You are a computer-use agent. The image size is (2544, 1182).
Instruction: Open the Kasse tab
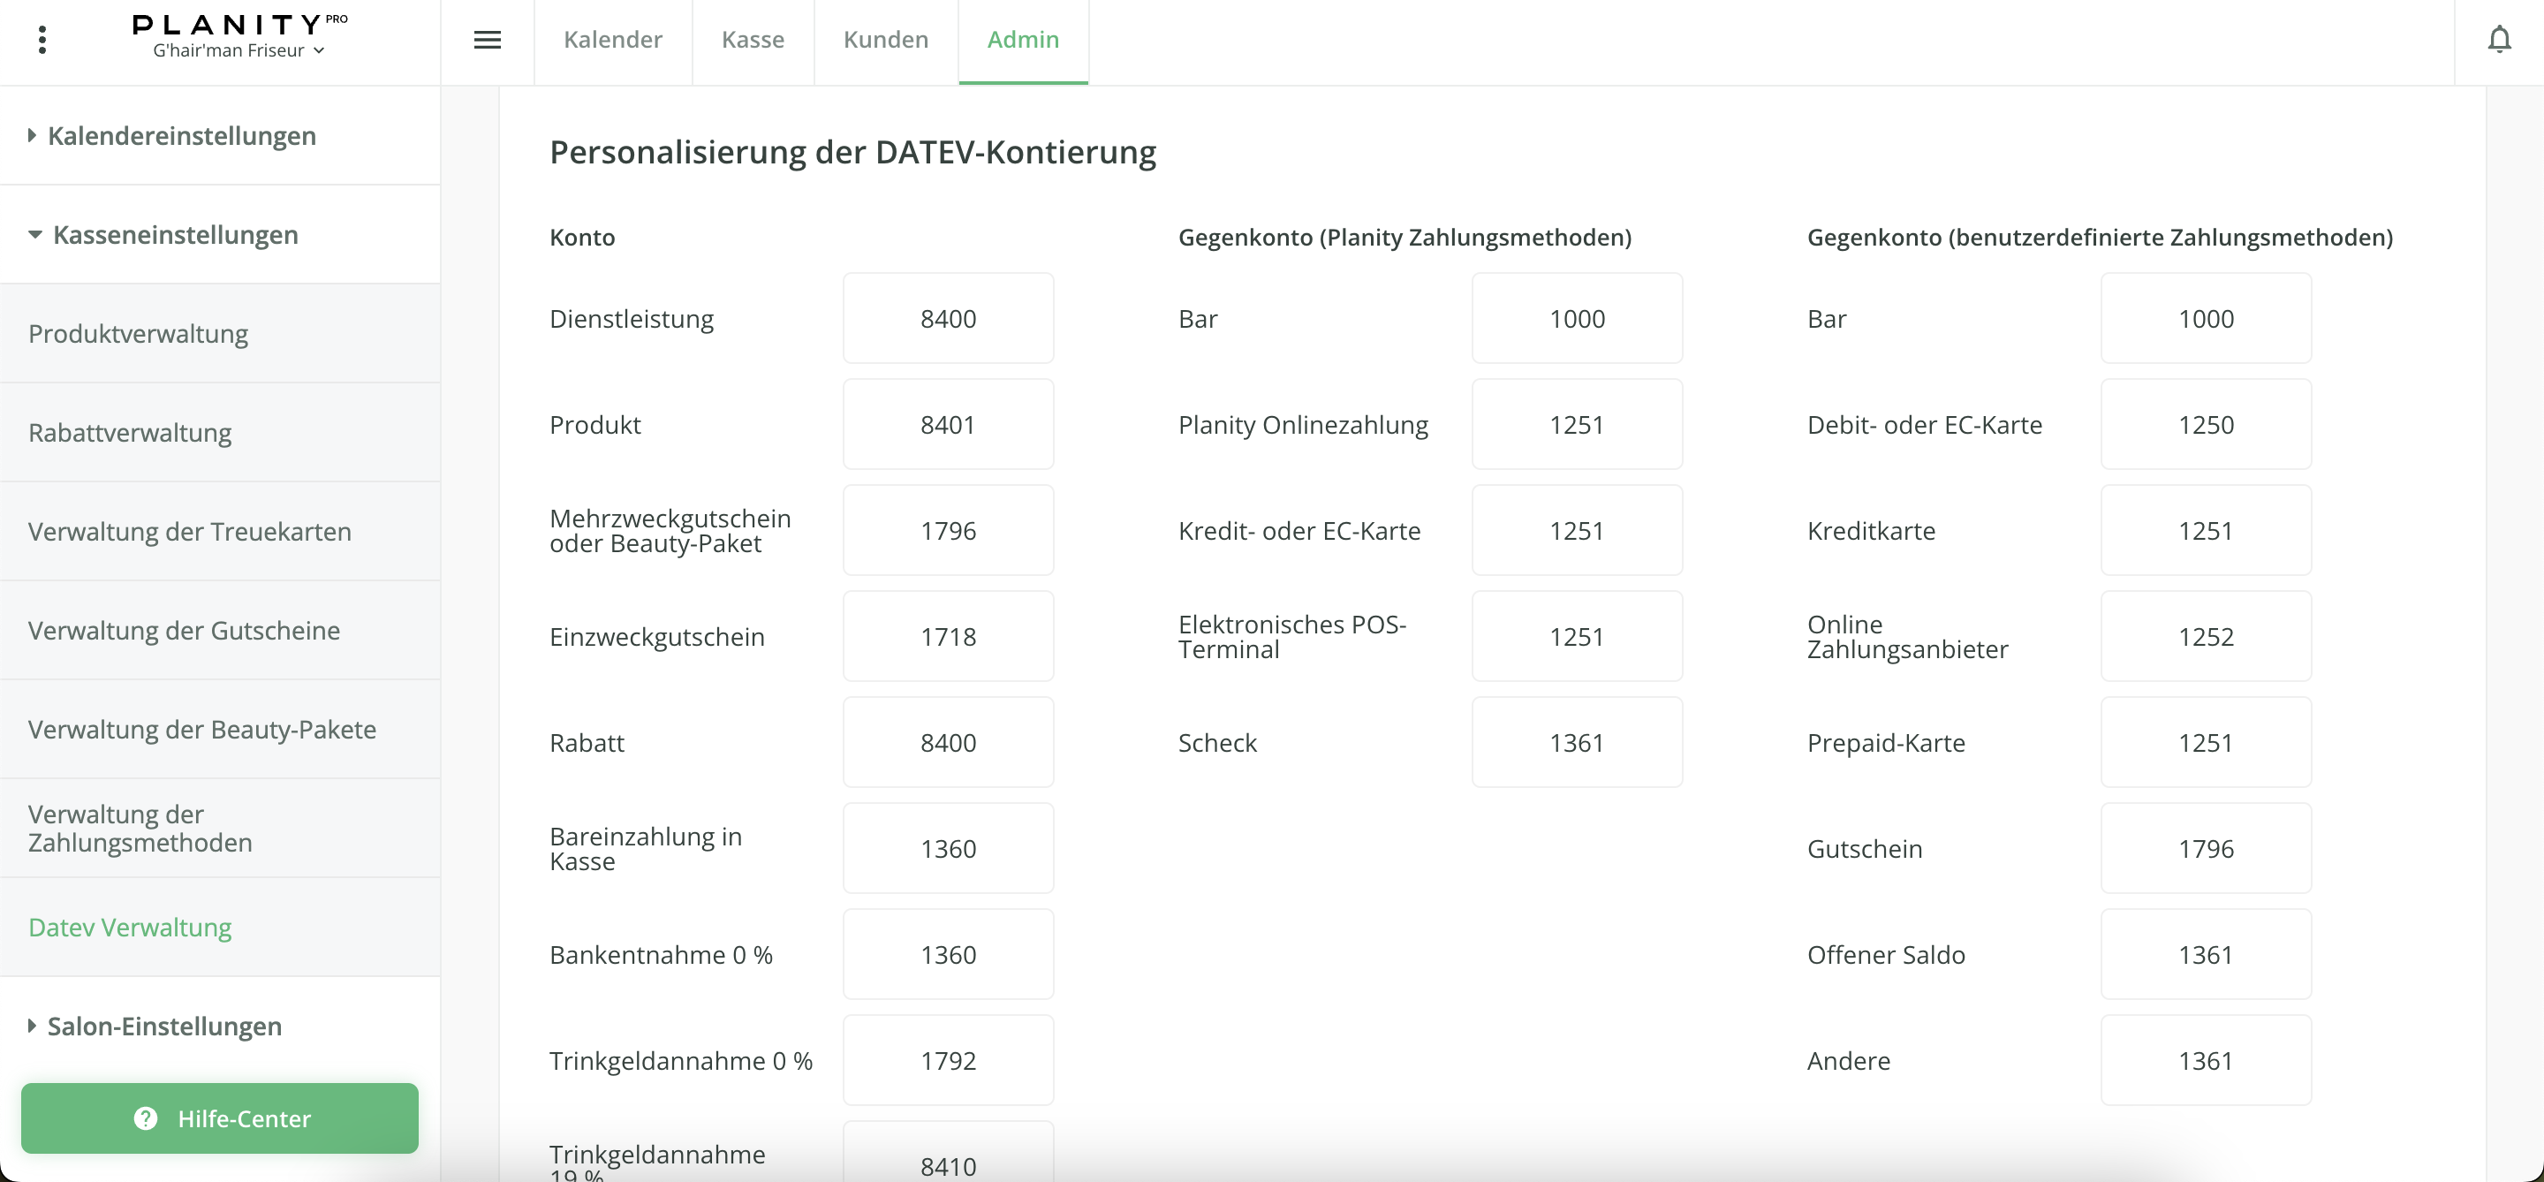[753, 40]
